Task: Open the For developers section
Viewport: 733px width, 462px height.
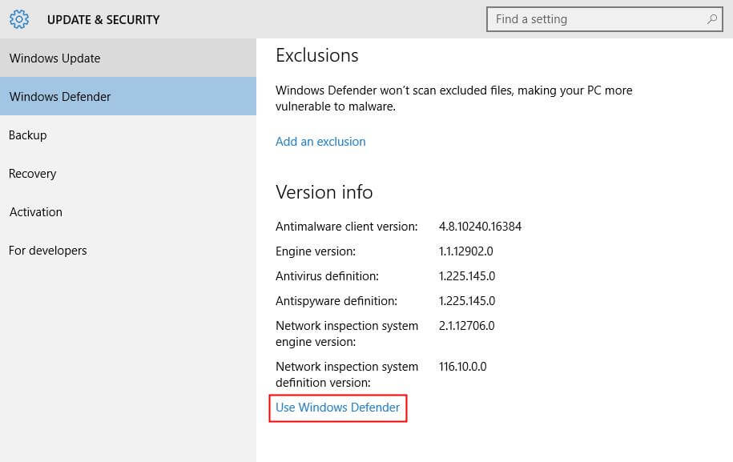Action: click(x=47, y=250)
